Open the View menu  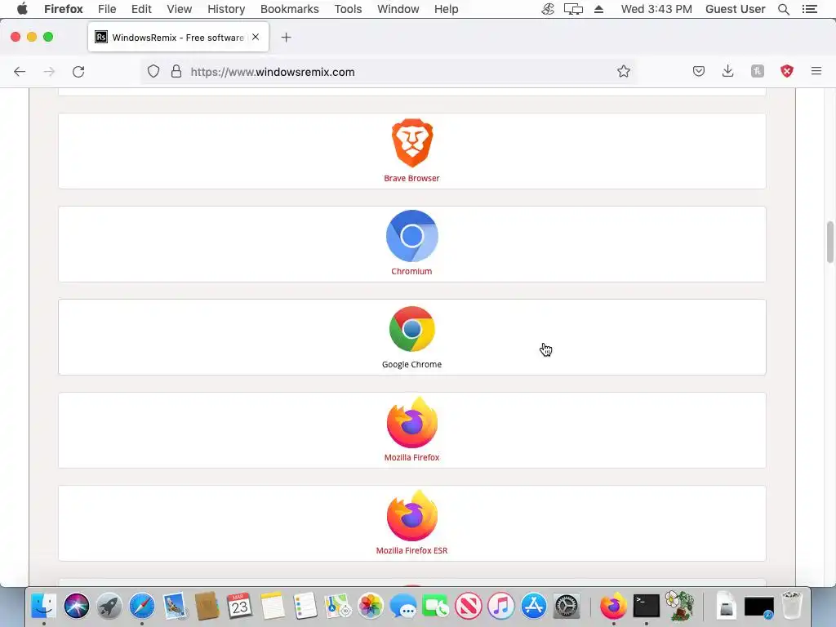click(x=179, y=9)
